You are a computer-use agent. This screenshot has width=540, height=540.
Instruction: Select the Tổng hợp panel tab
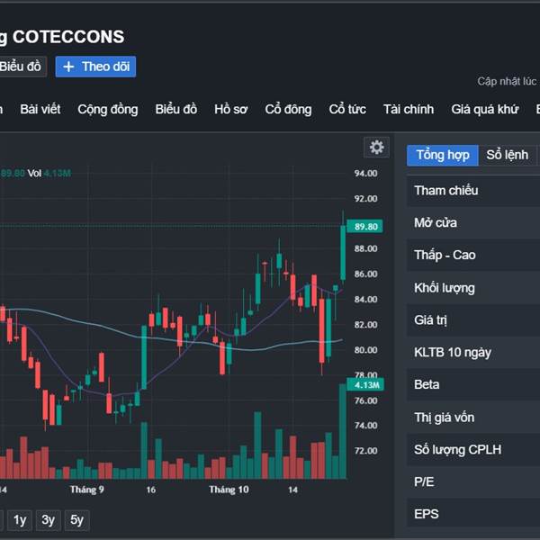coord(442,155)
